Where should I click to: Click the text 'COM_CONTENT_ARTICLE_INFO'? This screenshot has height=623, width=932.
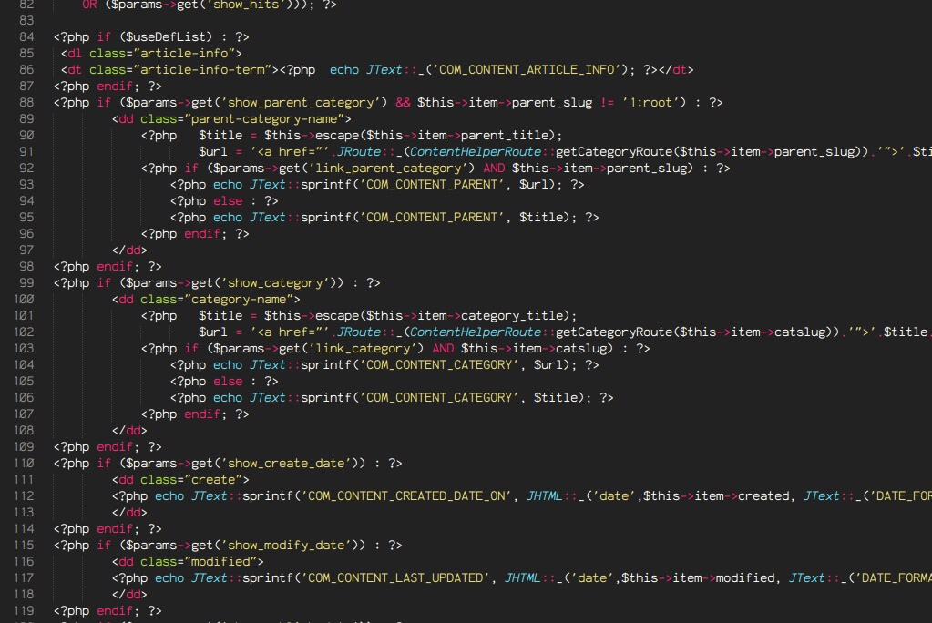point(527,69)
